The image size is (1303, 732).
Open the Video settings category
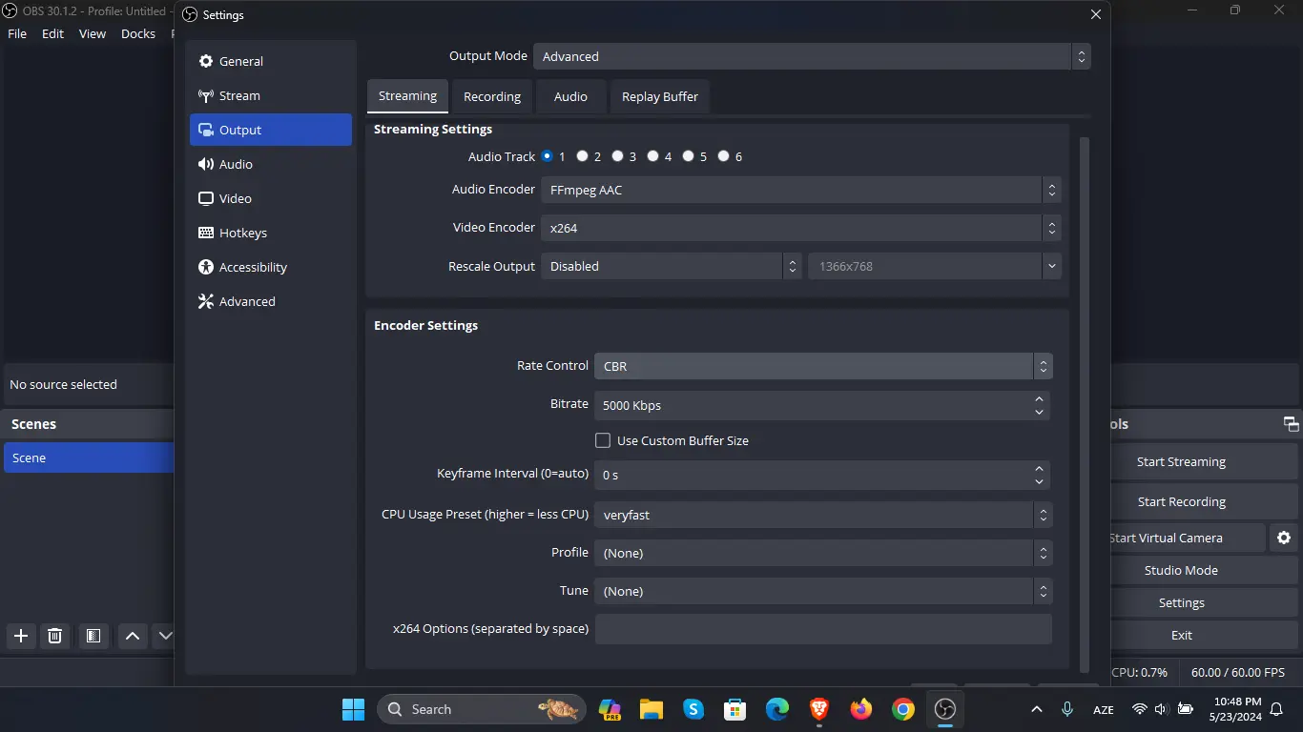pos(271,198)
